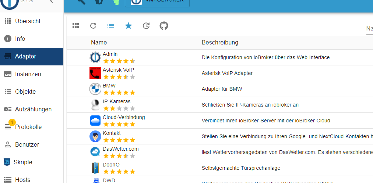
Task: Click the Name column header
Action: point(99,43)
